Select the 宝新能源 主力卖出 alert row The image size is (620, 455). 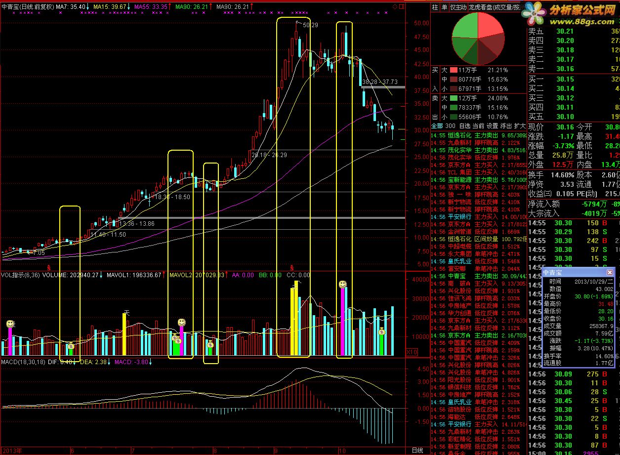pyautogui.click(x=479, y=179)
